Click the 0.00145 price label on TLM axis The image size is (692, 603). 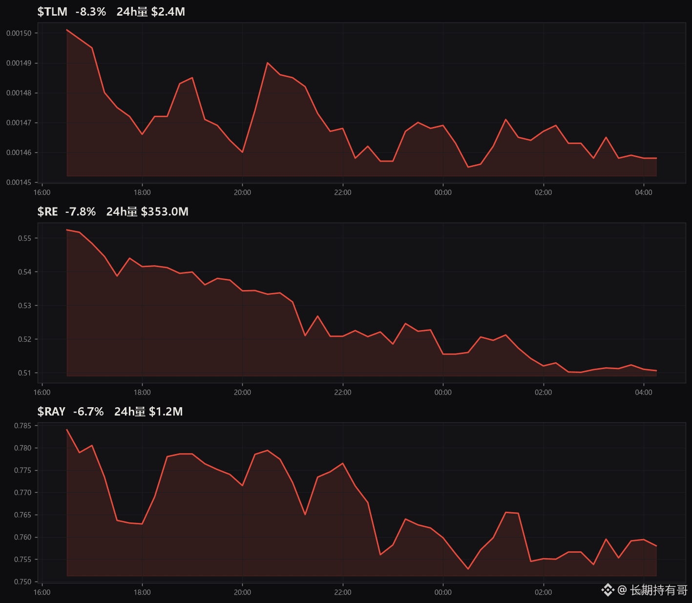tap(19, 182)
